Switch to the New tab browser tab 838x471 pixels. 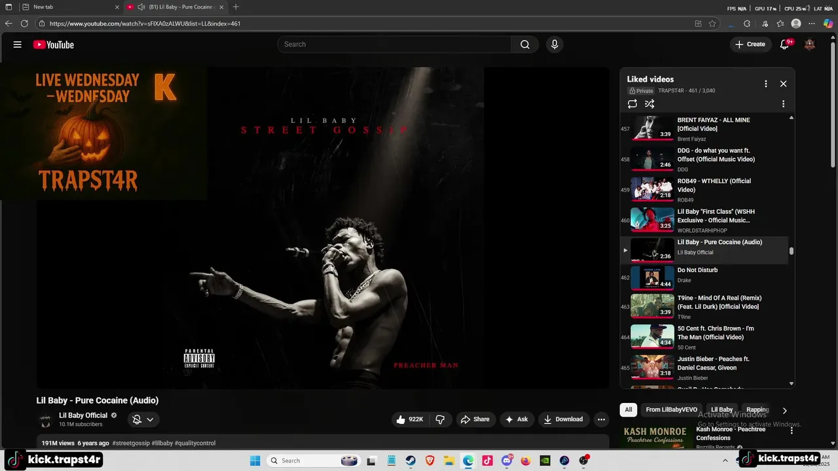click(x=70, y=7)
